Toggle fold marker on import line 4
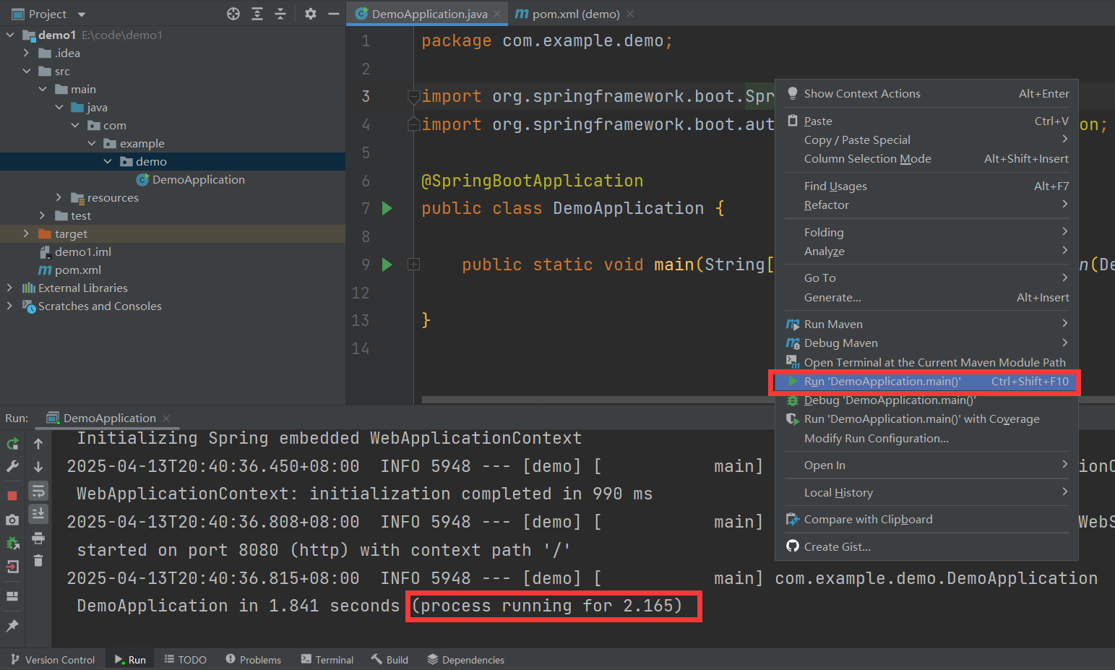The width and height of the screenshot is (1115, 670). tap(413, 124)
